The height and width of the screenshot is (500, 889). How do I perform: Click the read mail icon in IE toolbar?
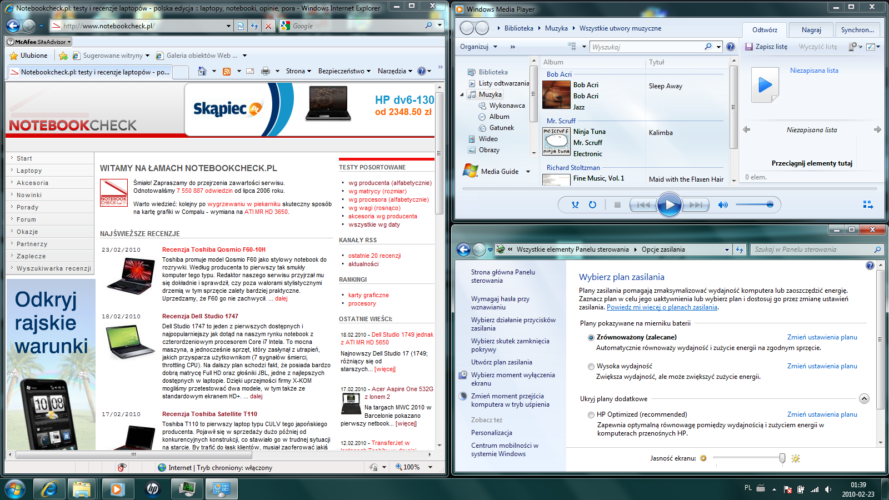pyautogui.click(x=250, y=71)
